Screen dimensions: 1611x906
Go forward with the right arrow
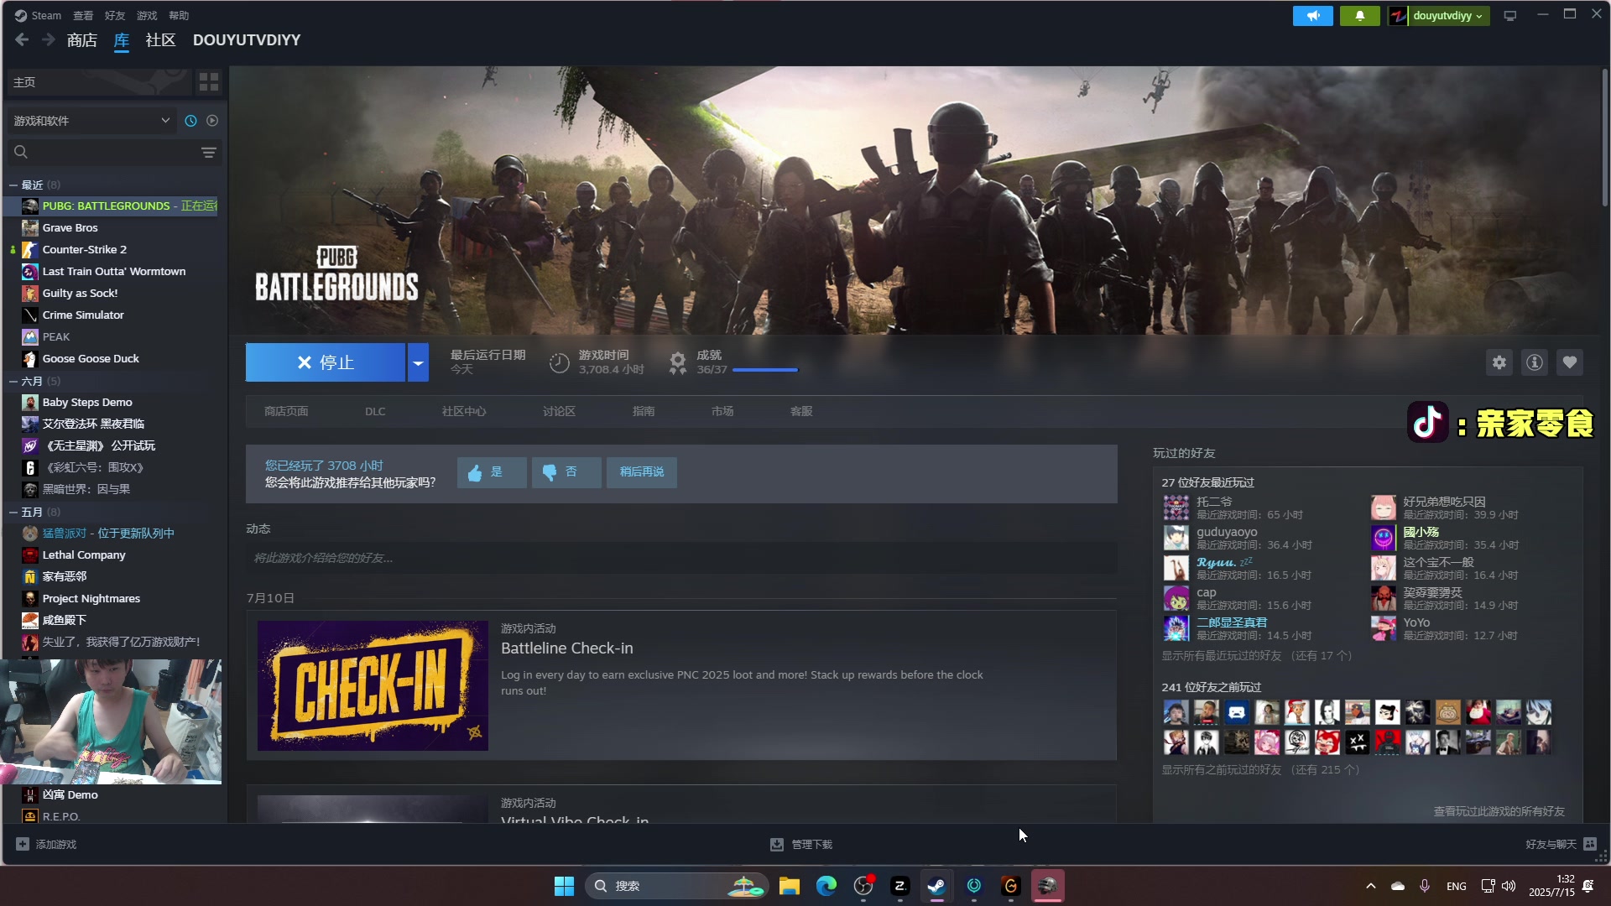pos(49,39)
